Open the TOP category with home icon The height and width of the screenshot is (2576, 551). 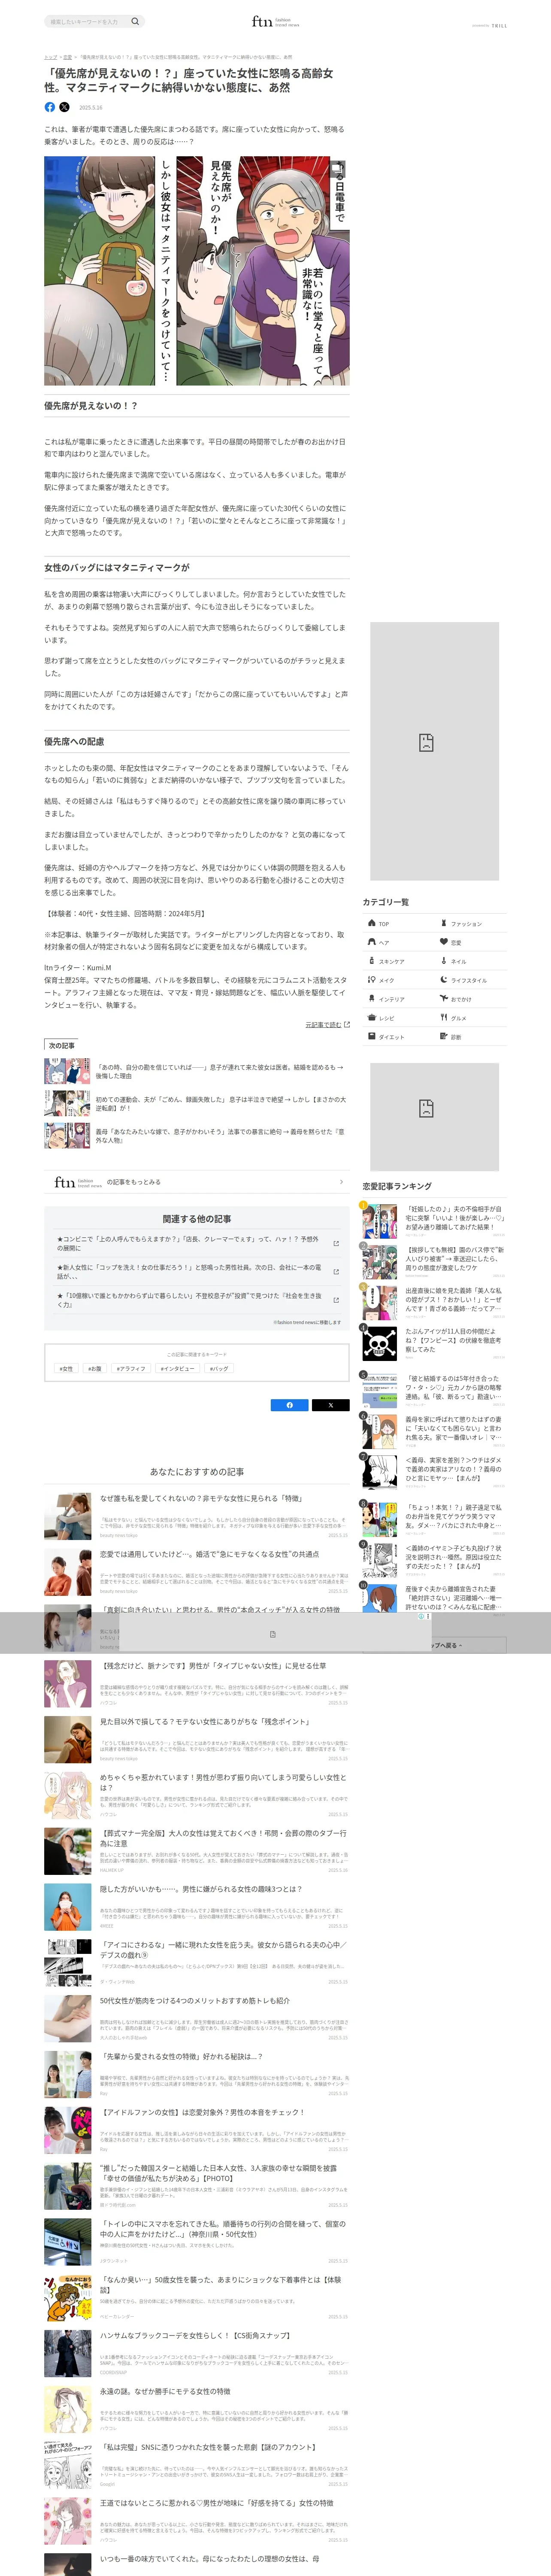(x=398, y=923)
